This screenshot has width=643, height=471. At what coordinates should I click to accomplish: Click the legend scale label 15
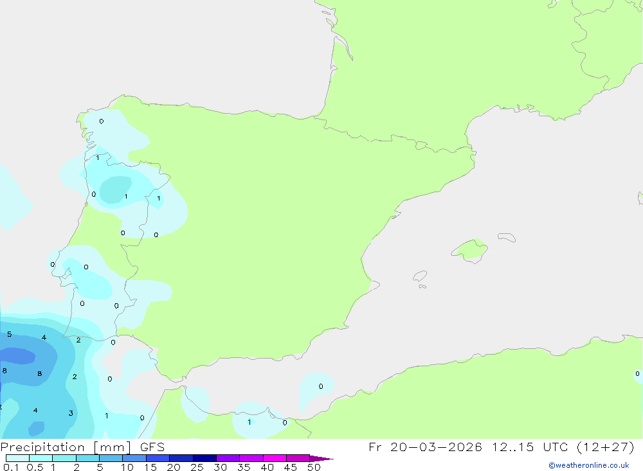[x=150, y=467]
